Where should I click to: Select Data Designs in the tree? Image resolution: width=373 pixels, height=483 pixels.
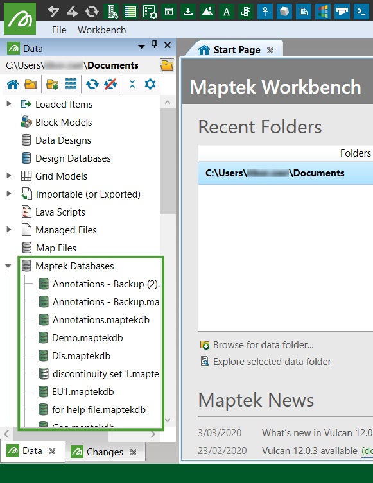(63, 140)
